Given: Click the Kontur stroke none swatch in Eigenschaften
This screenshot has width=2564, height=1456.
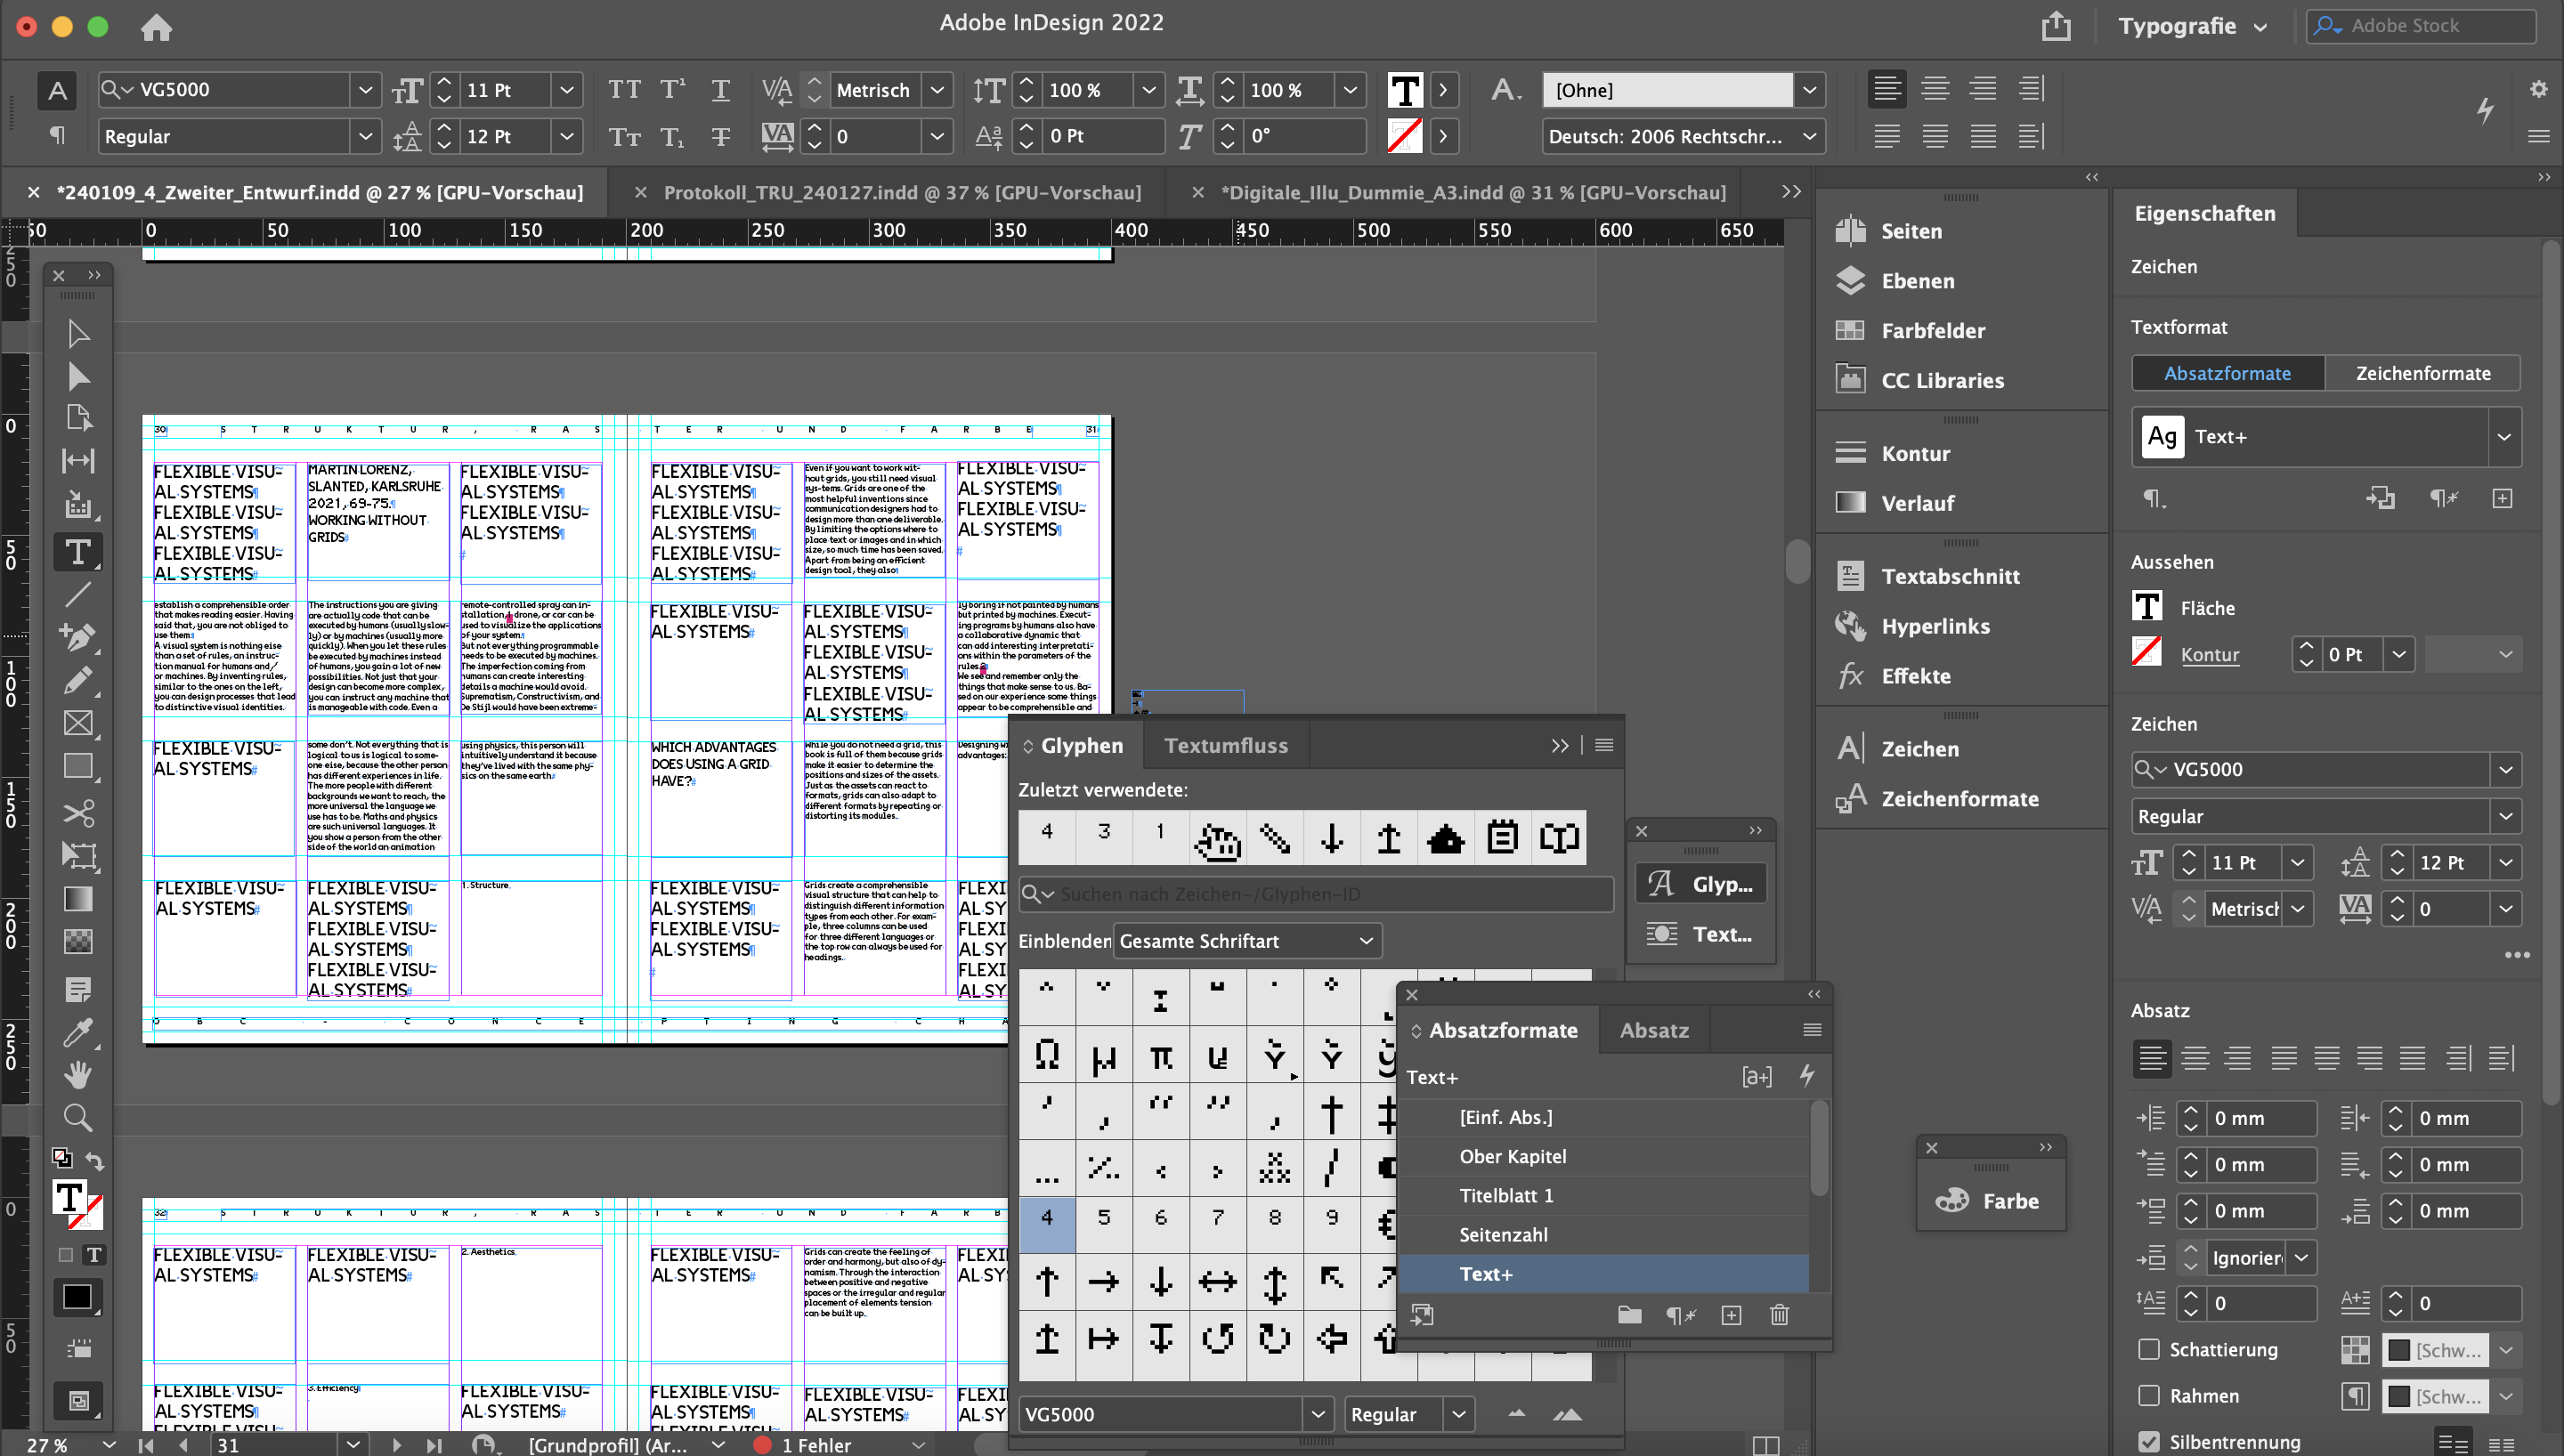Looking at the screenshot, I should [2147, 653].
